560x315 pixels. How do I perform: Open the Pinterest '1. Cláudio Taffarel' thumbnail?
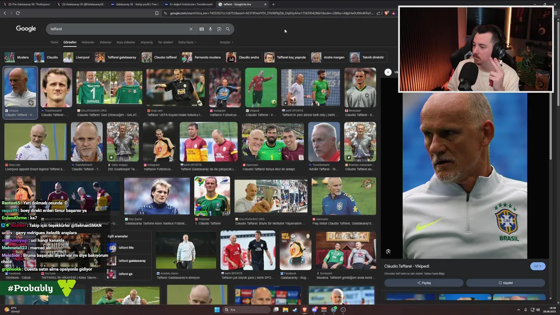(x=212, y=196)
